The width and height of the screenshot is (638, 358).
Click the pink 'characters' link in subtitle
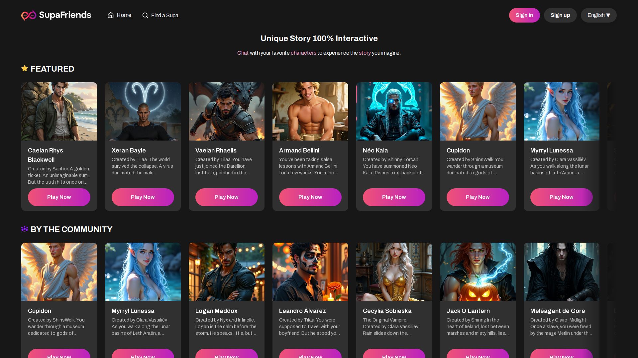tap(303, 53)
